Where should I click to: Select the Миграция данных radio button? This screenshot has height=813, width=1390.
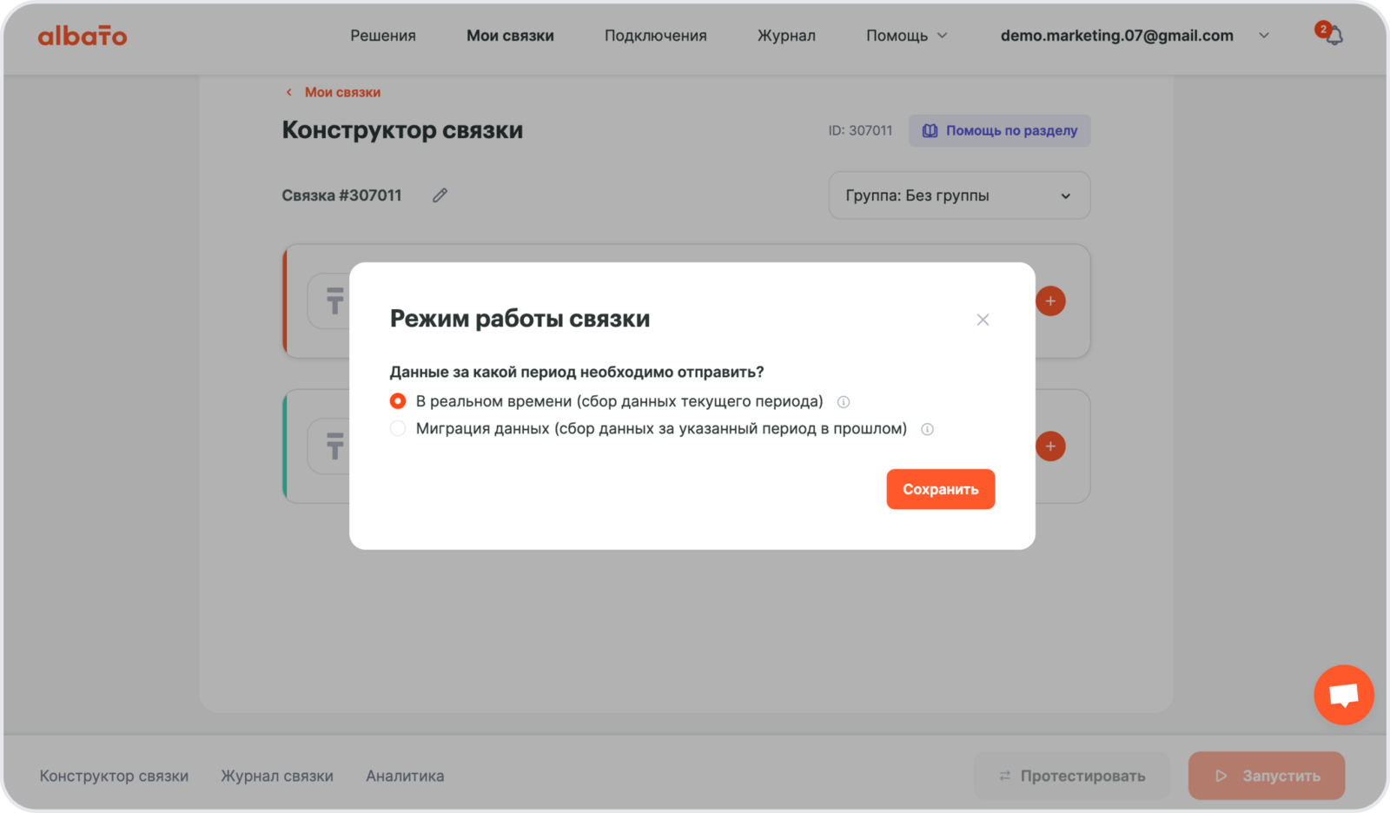(x=398, y=429)
